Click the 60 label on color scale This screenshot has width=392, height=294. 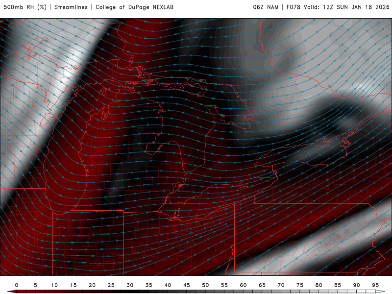pyautogui.click(x=243, y=285)
